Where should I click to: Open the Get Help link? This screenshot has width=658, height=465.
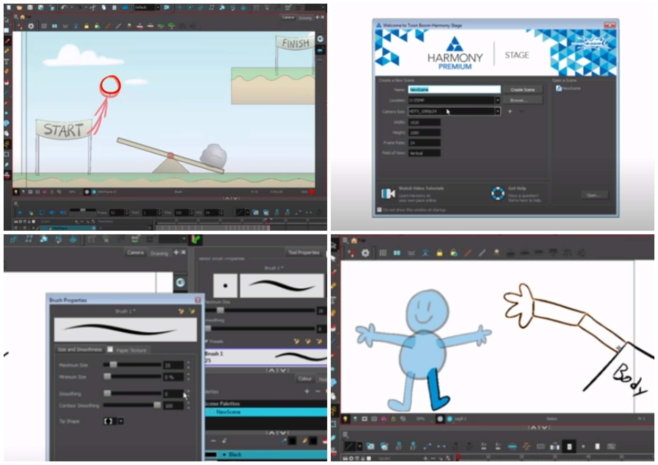click(517, 188)
